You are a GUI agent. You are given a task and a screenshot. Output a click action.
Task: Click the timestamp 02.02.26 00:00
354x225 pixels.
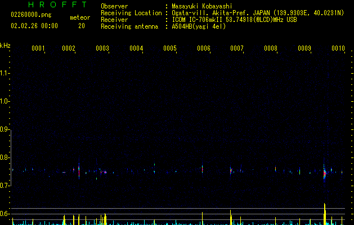[34, 26]
